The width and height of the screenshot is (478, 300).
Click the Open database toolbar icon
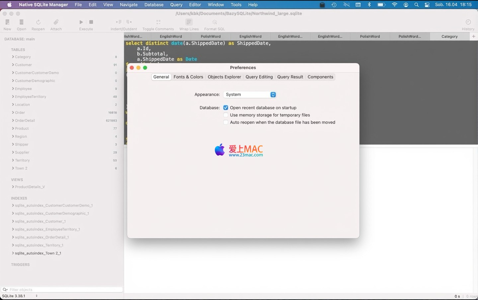[21, 22]
